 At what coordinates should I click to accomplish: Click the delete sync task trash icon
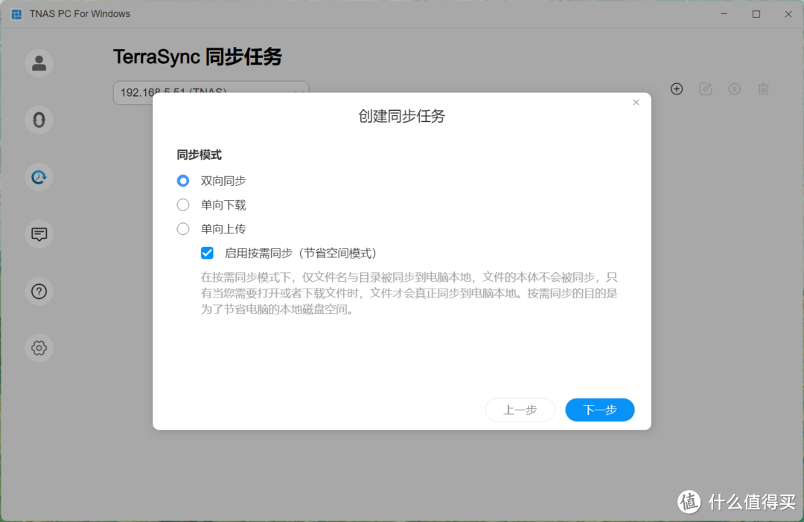(763, 88)
